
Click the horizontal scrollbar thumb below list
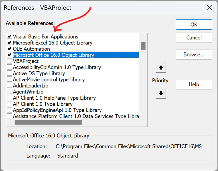[48, 122]
